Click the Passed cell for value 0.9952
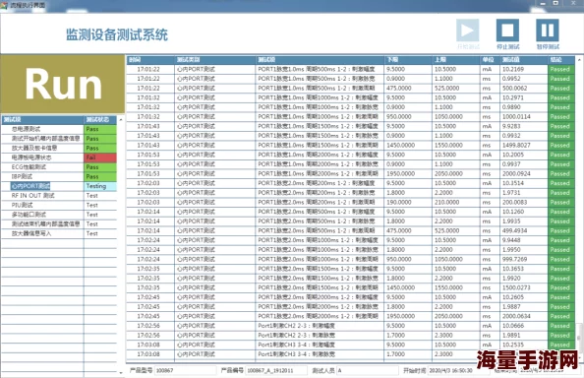 pos(560,79)
